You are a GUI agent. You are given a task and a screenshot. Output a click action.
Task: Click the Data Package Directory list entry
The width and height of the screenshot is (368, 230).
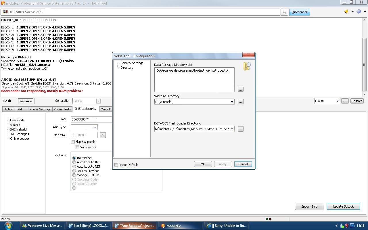192,70
